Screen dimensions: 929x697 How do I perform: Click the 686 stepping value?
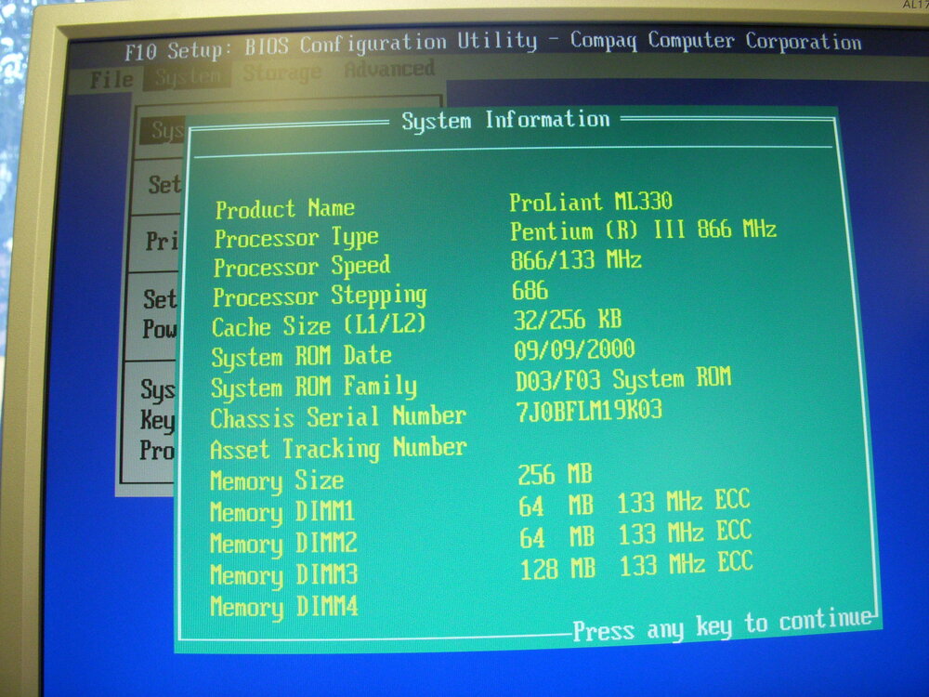[530, 290]
